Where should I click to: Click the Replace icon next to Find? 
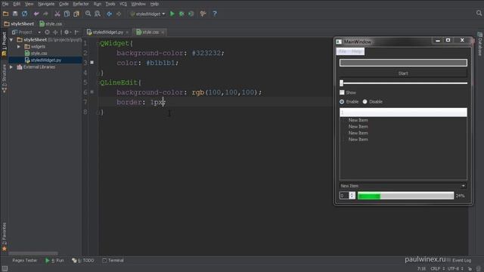tap(98, 14)
